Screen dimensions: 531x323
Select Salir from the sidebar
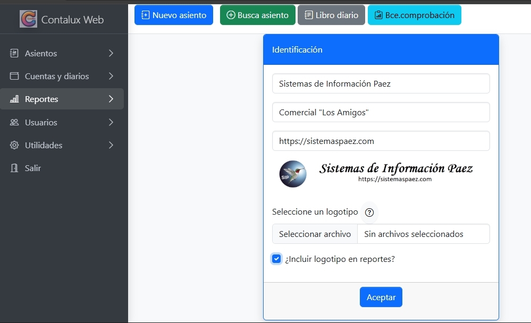[x=33, y=168]
